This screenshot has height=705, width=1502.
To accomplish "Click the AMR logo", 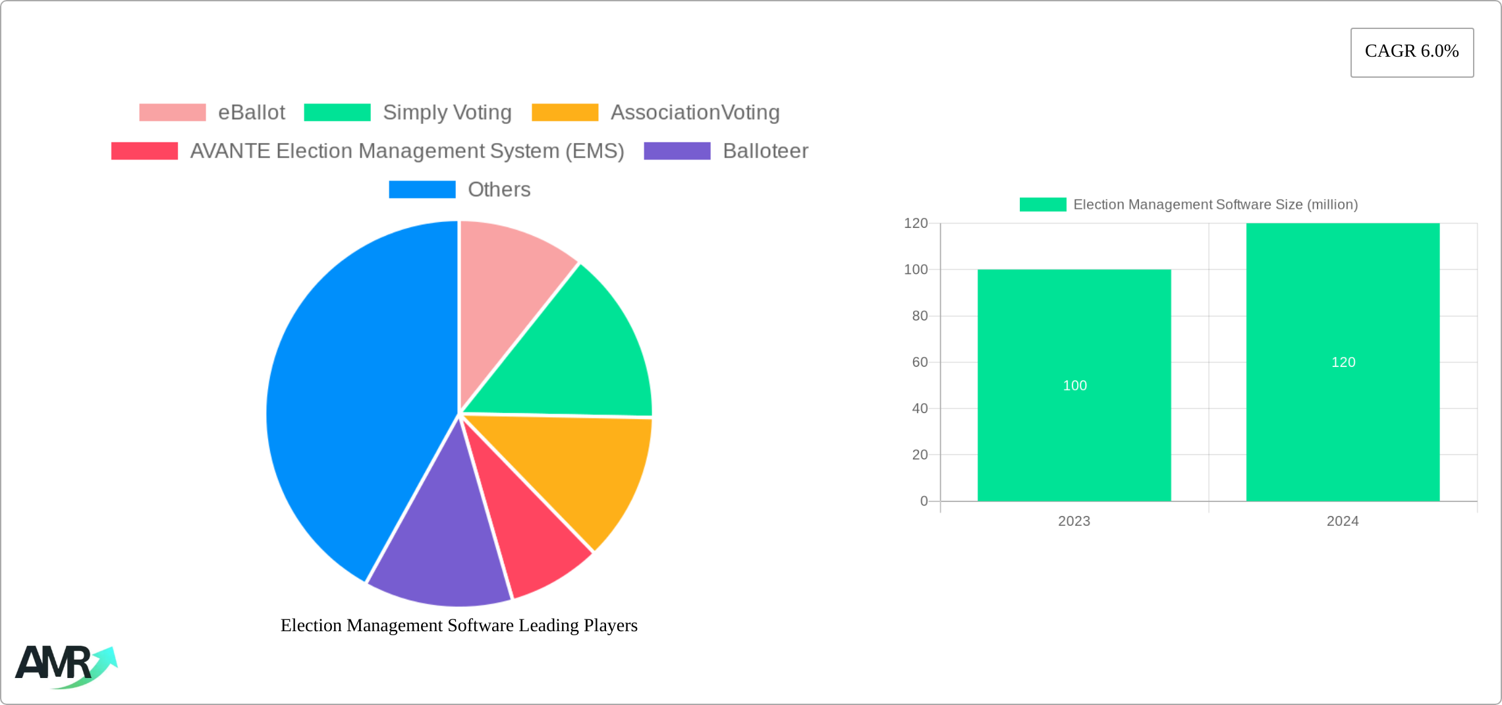I will (67, 667).
